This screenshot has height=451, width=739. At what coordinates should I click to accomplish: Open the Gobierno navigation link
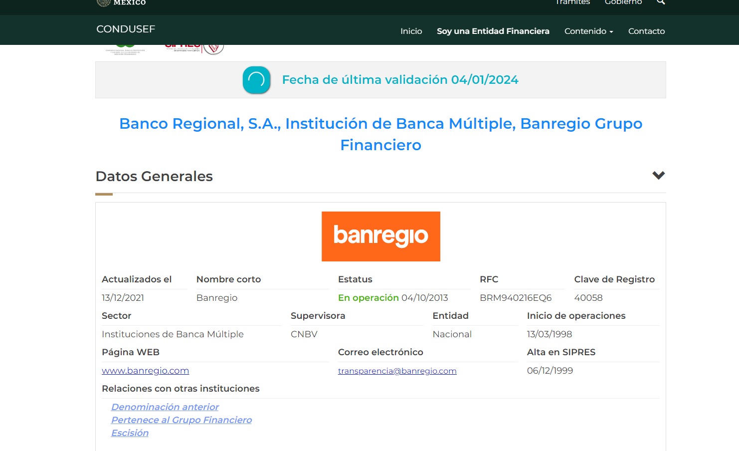tap(623, 2)
